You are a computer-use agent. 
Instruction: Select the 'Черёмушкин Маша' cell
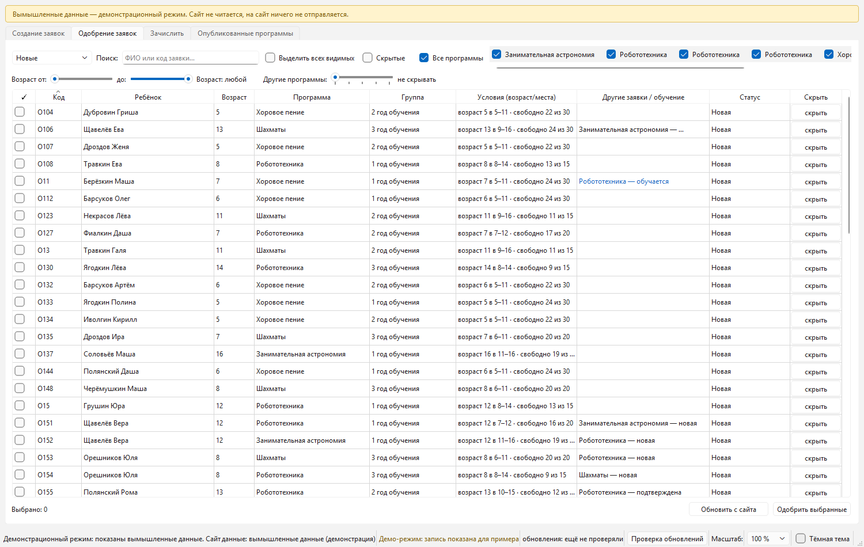(x=148, y=389)
